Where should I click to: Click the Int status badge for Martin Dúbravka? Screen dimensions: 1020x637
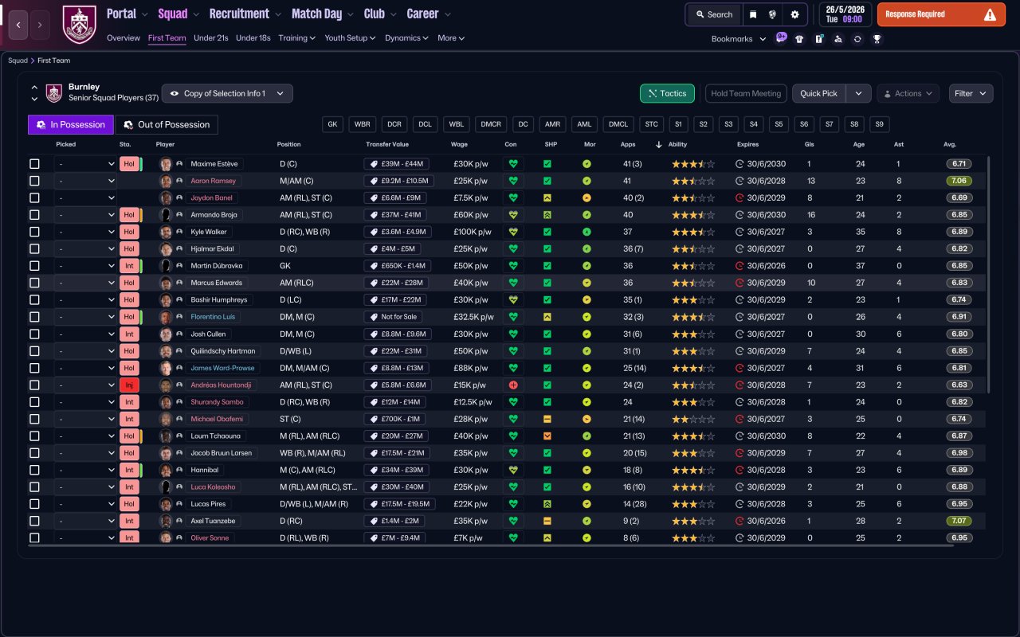(129, 266)
